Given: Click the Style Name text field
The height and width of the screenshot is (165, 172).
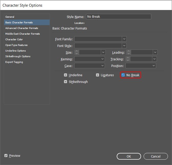Looking at the screenshot, I should click(119, 17).
